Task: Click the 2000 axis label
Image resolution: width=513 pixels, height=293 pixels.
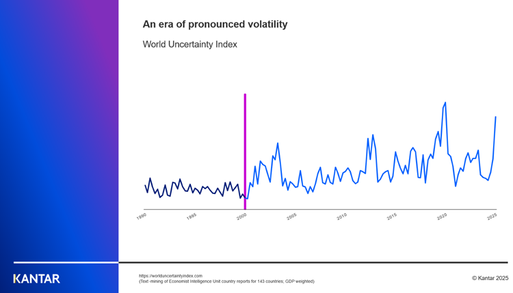Action: (242, 216)
